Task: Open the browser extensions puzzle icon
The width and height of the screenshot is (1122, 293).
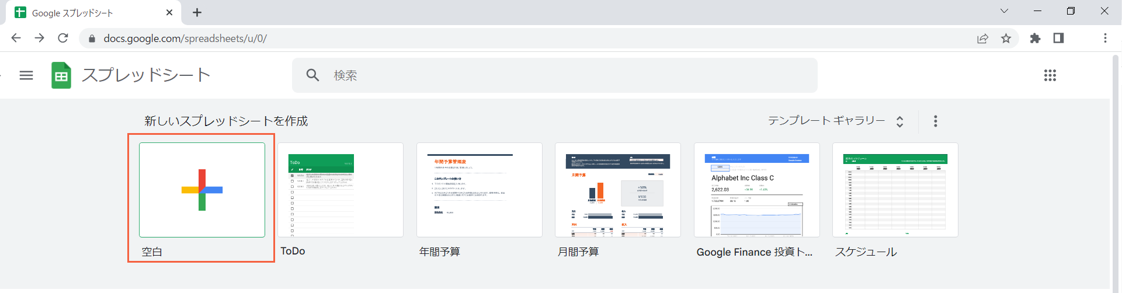Action: (x=1035, y=39)
